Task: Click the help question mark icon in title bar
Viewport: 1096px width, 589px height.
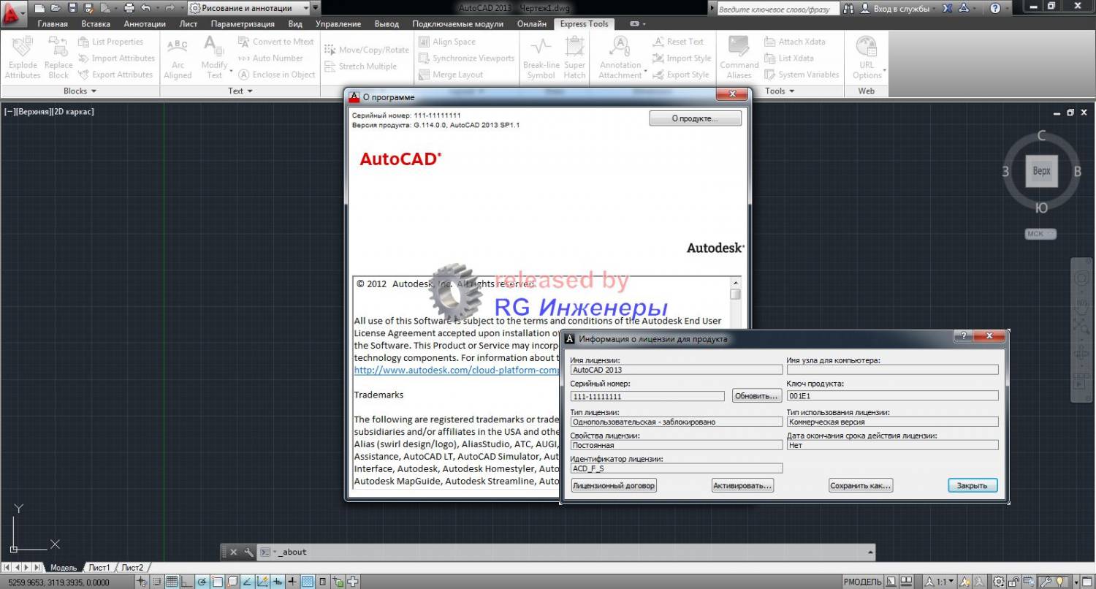Action: pyautogui.click(x=995, y=9)
